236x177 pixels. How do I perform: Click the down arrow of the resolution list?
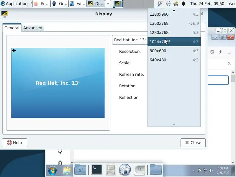pyautogui.click(x=174, y=124)
